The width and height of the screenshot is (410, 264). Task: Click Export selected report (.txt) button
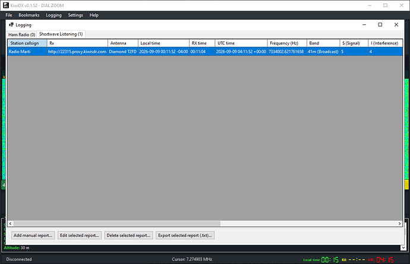point(185,236)
